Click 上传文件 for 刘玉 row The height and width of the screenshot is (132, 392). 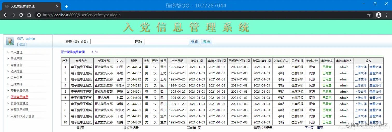pyautogui.click(x=361, y=67)
